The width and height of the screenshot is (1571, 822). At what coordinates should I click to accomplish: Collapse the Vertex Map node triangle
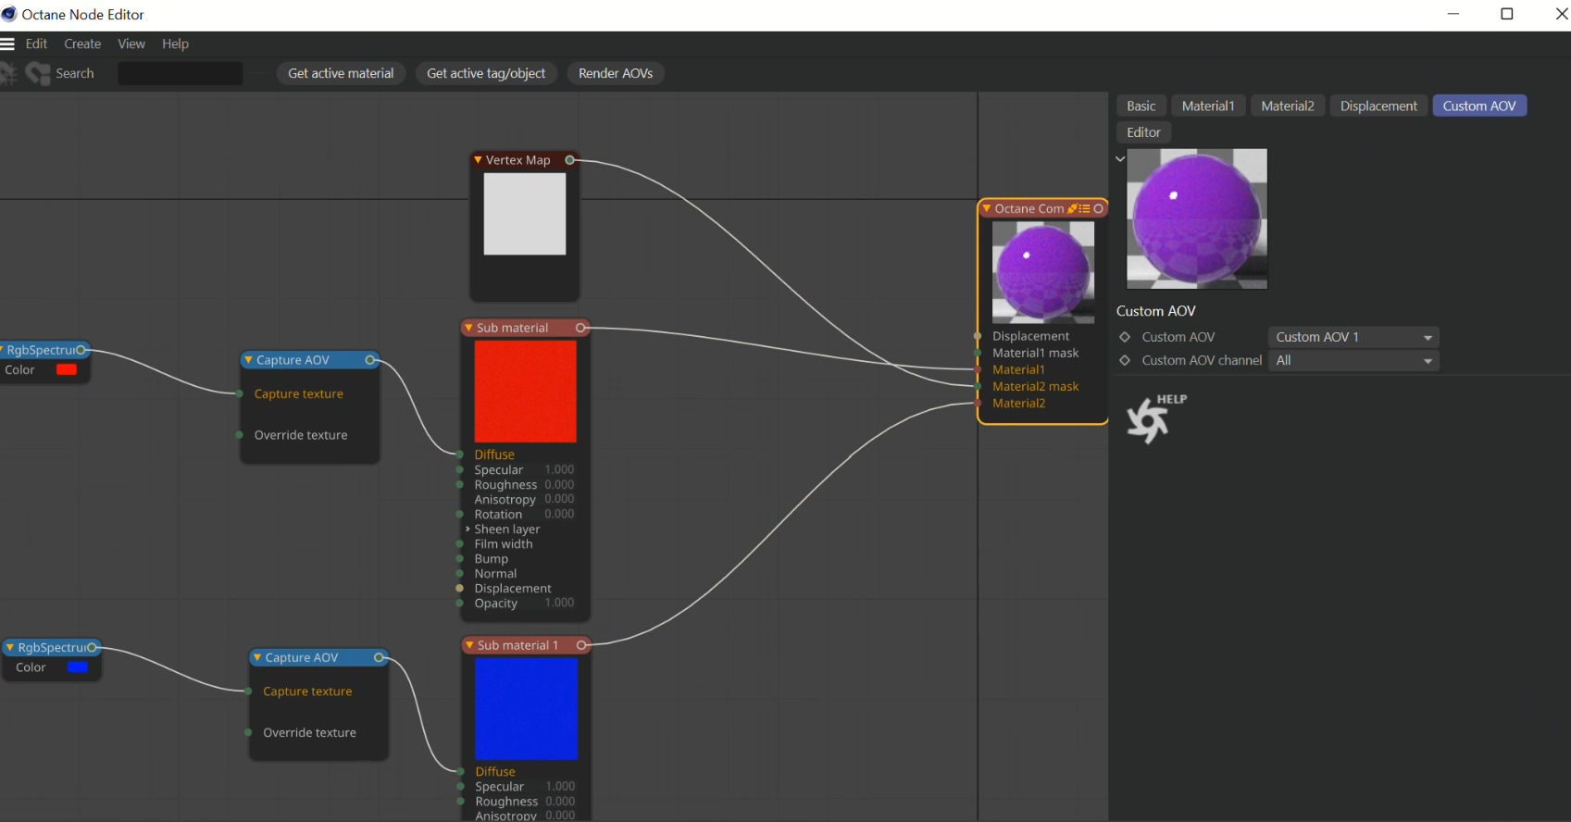point(478,160)
